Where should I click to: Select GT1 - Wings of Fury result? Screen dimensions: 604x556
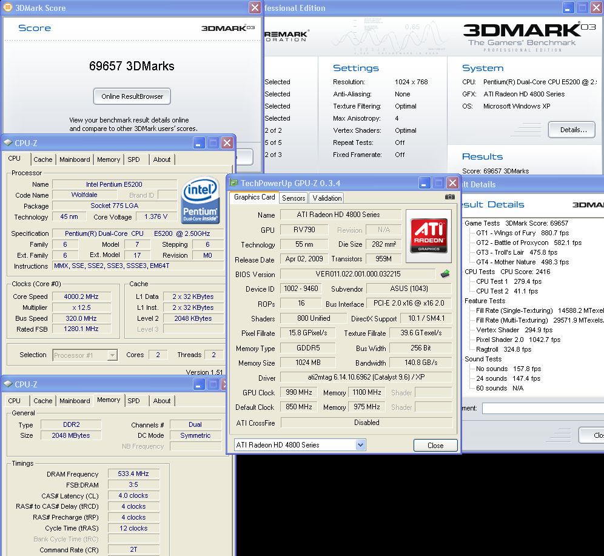click(x=522, y=233)
